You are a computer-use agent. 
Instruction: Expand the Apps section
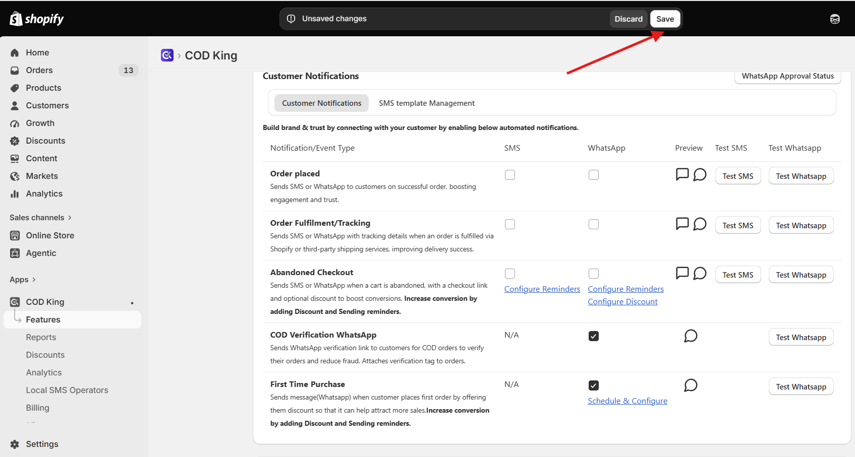click(23, 280)
